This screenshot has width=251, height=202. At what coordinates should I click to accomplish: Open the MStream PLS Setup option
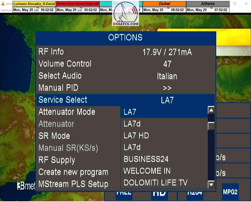point(73,184)
